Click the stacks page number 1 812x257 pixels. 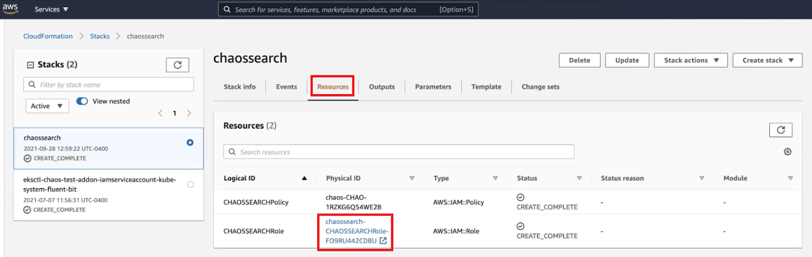(175, 113)
